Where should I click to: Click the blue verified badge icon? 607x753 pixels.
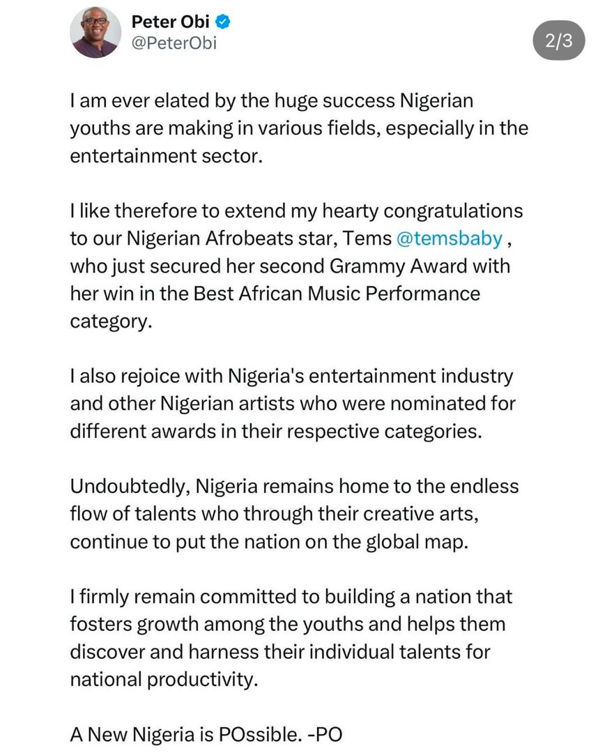pyautogui.click(x=222, y=22)
